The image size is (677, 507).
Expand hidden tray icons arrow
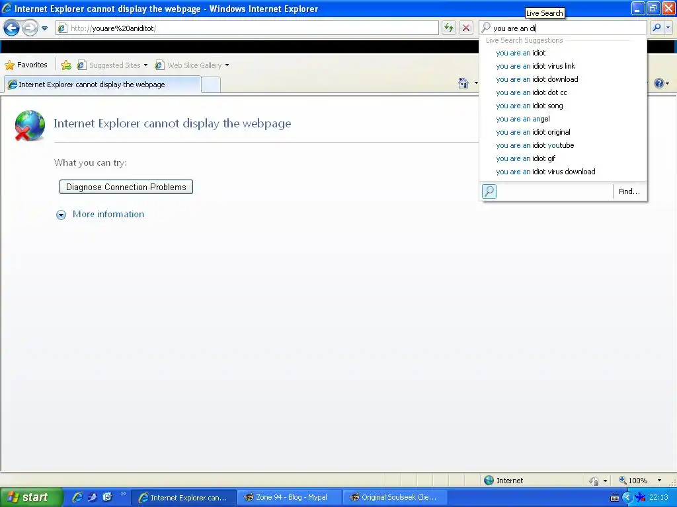click(x=627, y=498)
